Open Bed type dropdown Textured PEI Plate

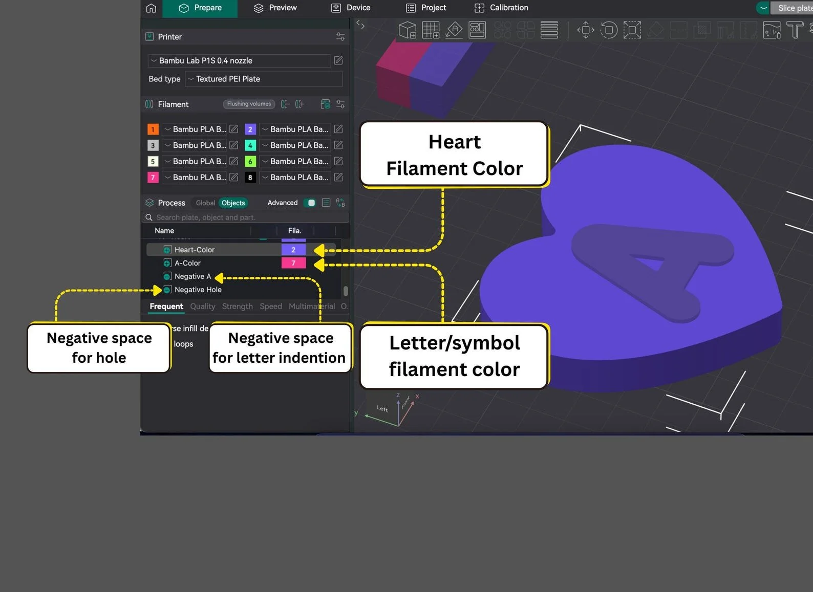(263, 79)
